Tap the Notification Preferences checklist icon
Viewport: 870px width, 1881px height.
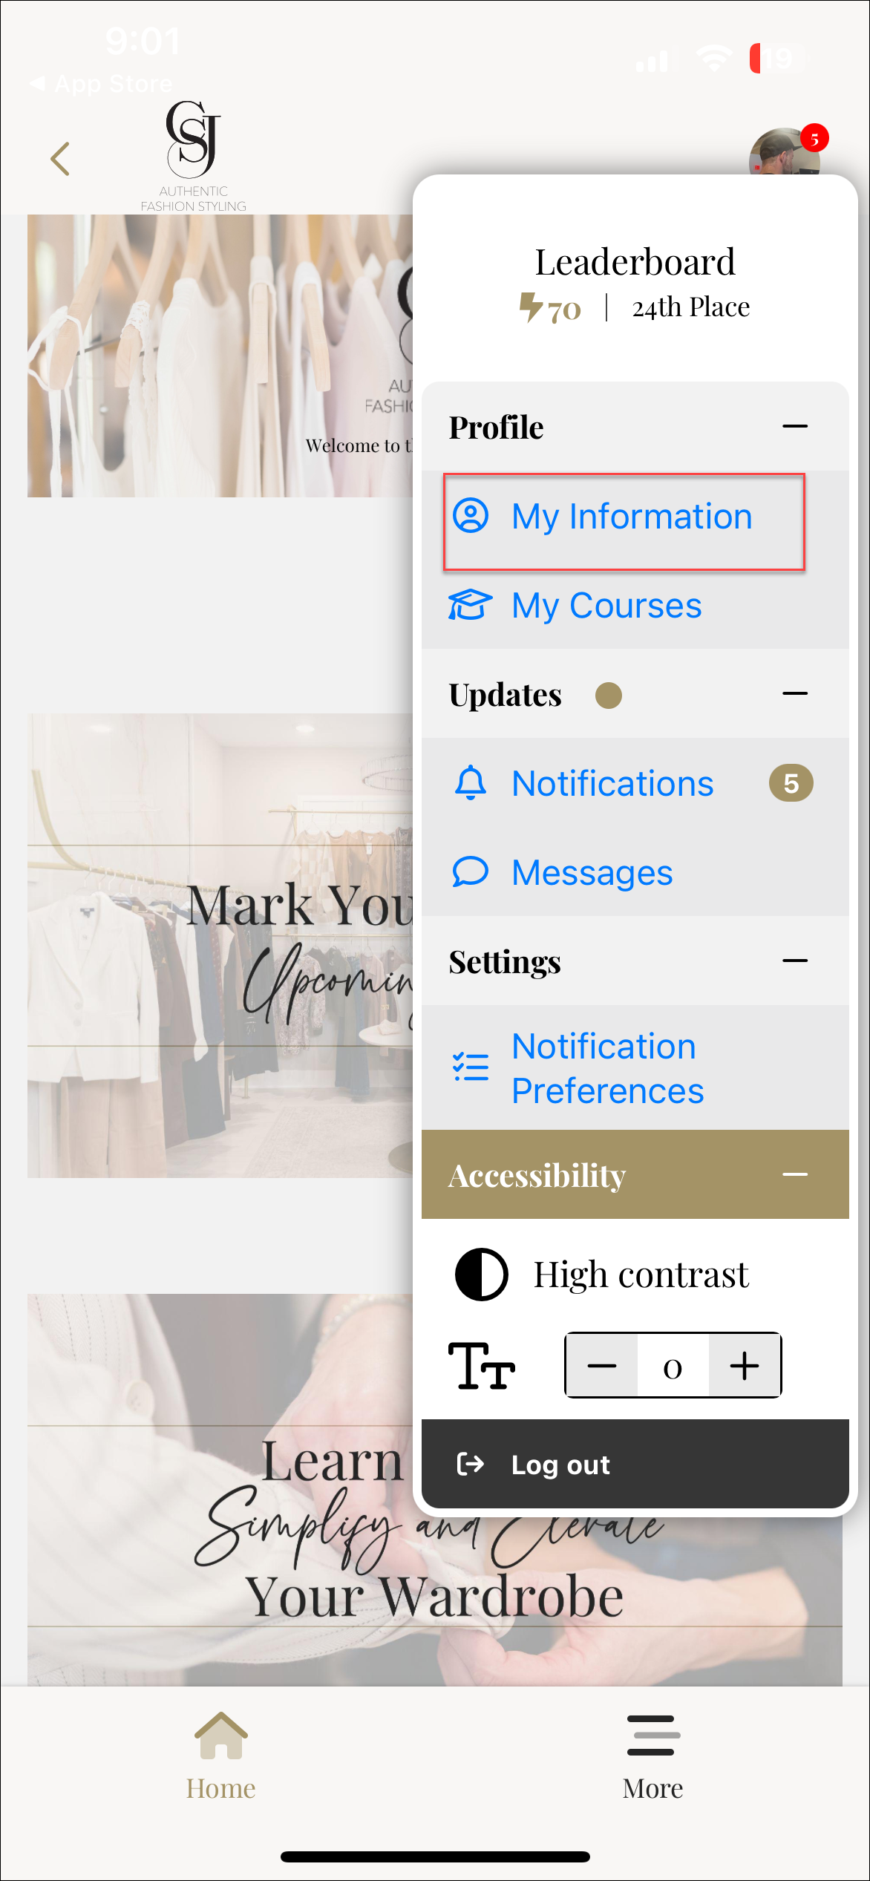pos(470,1067)
